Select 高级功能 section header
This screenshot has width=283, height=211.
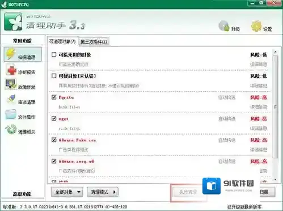point(22,194)
